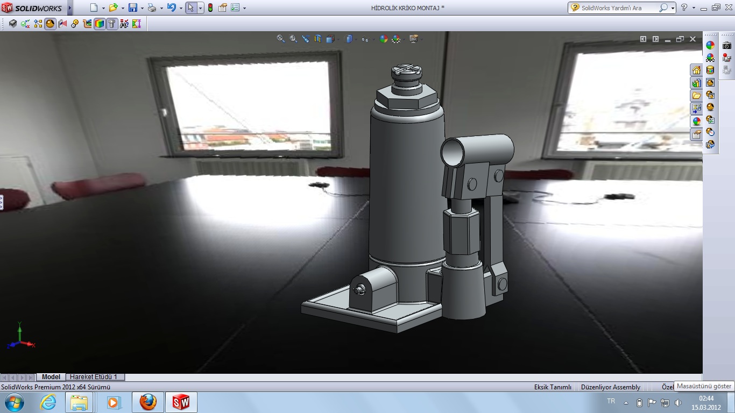The height and width of the screenshot is (413, 735).
Task: Toggle the SolidWorks Simulation add-in button
Action: coord(100,24)
